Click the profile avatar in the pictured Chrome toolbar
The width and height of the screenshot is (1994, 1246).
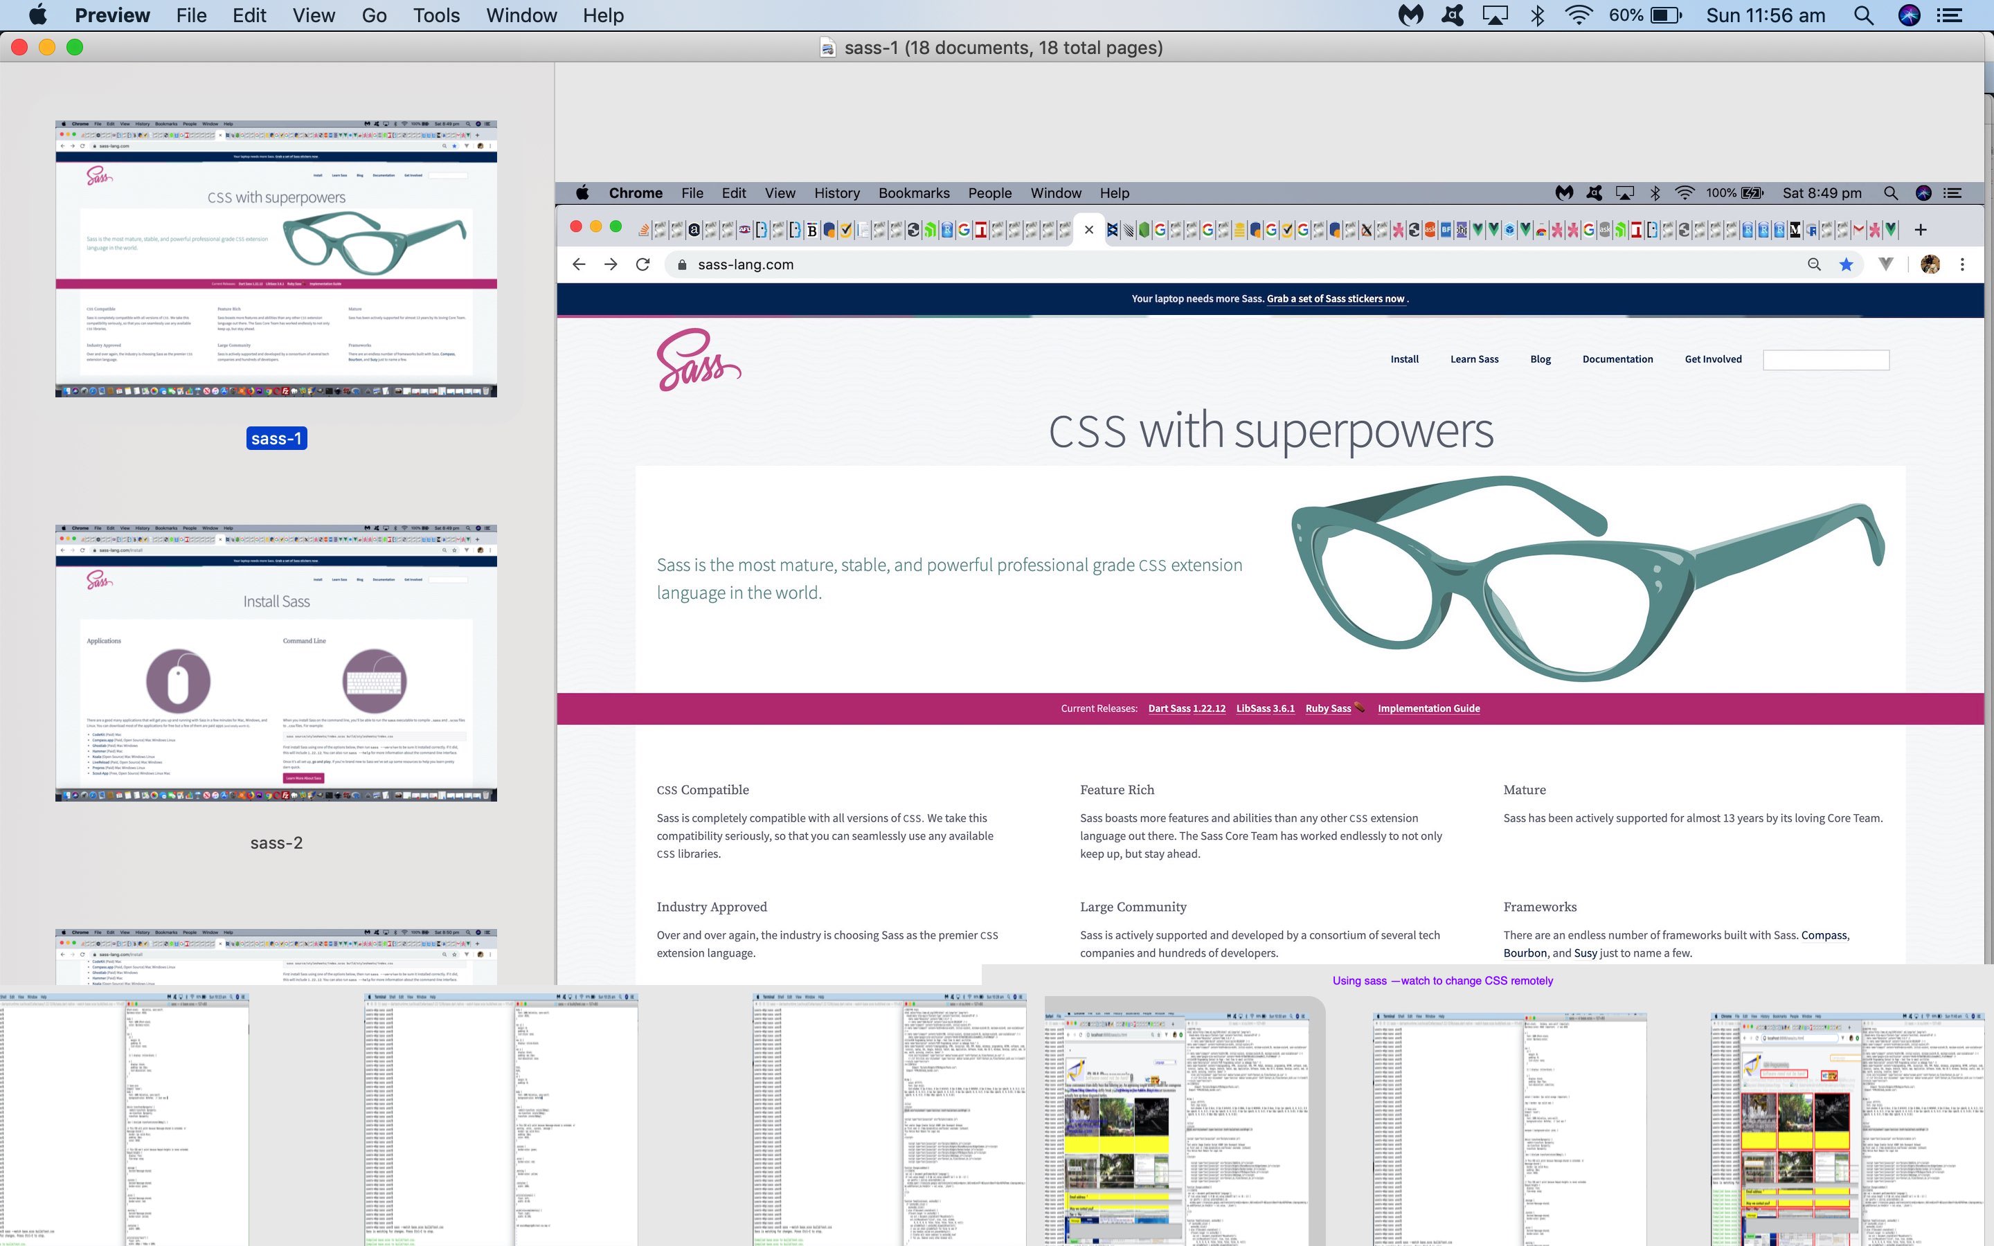pos(1930,264)
